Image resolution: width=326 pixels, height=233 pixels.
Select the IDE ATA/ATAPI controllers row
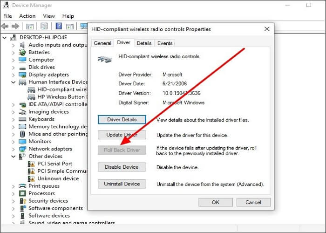point(53,104)
